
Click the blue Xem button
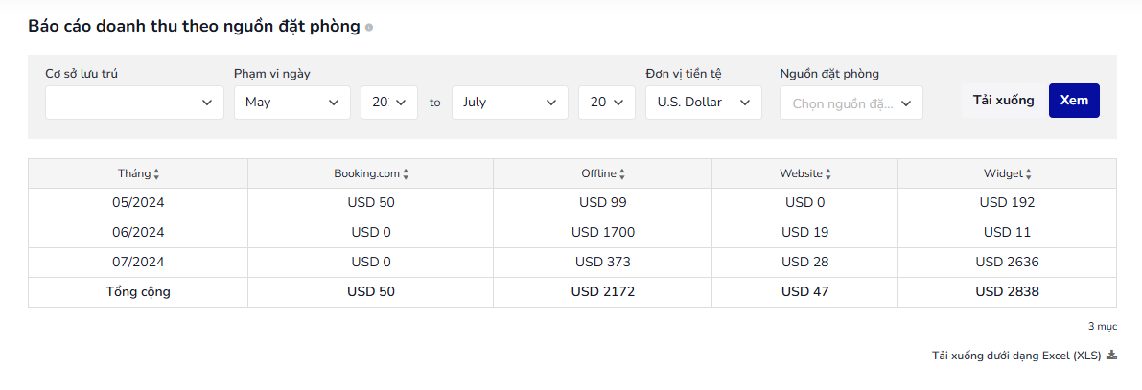tap(1074, 101)
